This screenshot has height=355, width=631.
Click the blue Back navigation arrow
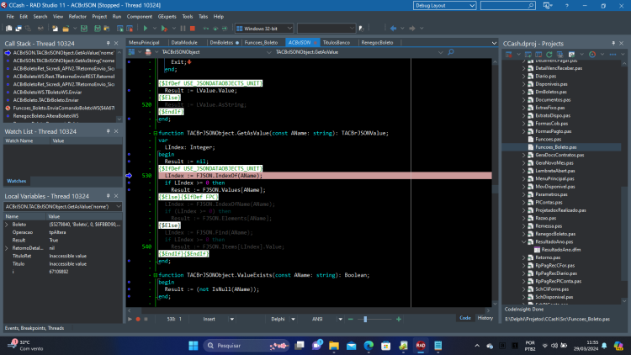pos(393,28)
